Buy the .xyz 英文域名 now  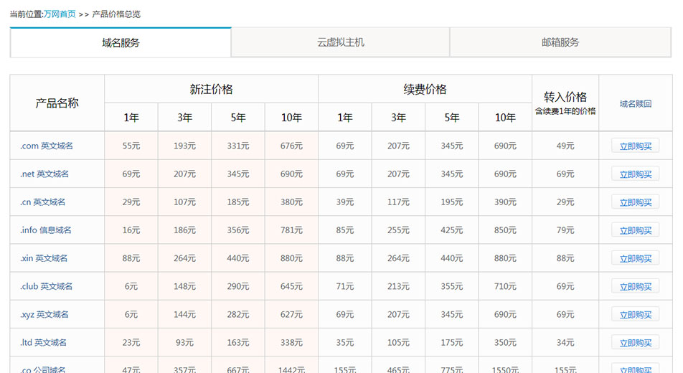[635, 314]
